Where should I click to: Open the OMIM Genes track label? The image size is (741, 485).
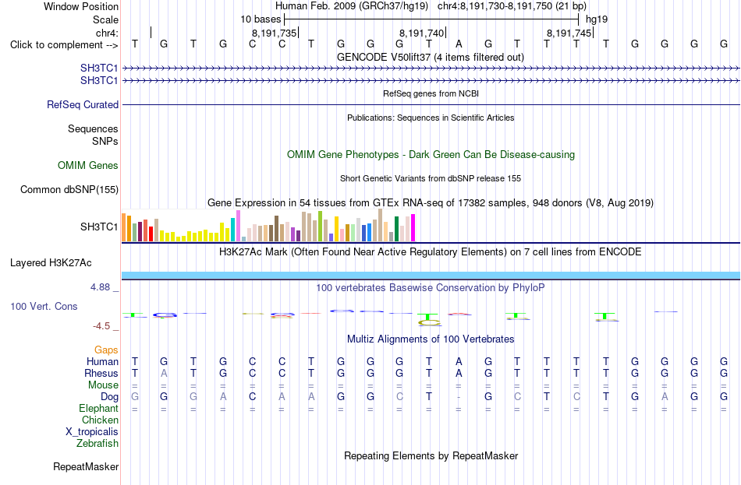pos(87,165)
